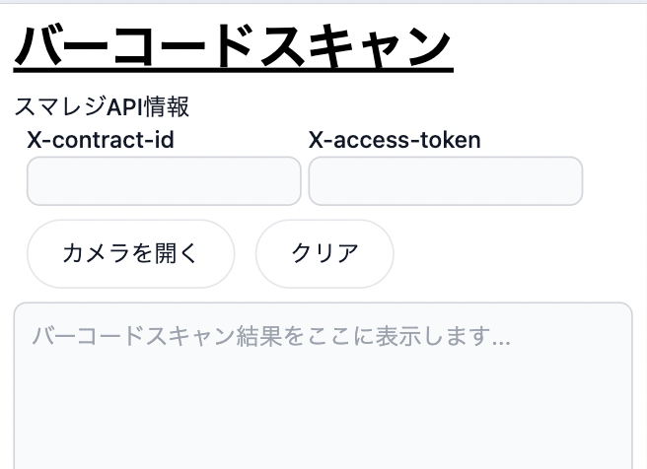Place cursor in the scan results placeholder area

(x=323, y=394)
